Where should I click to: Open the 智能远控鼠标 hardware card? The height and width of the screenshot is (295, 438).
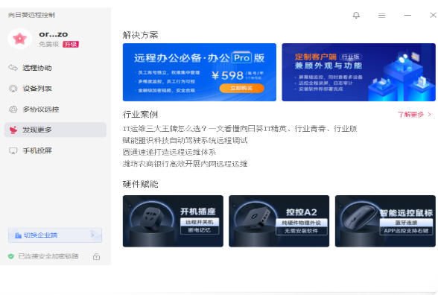[385, 221]
